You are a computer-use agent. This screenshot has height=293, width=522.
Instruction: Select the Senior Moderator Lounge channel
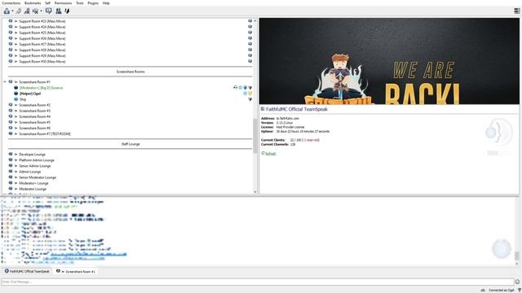[x=38, y=177]
